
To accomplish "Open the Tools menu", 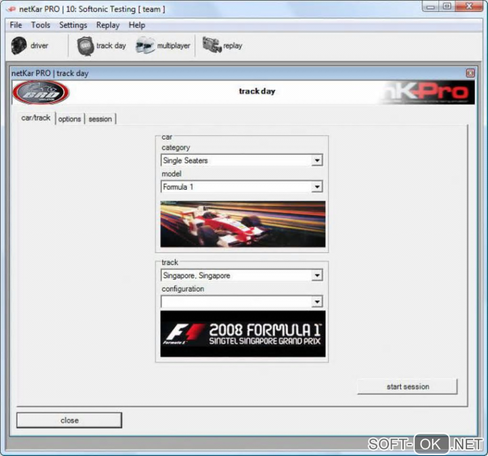I will click(x=41, y=25).
